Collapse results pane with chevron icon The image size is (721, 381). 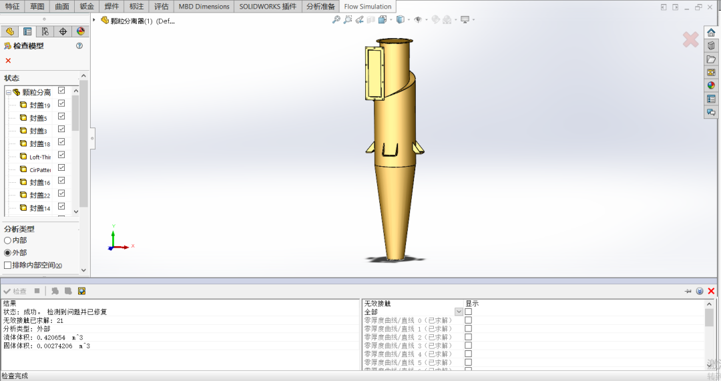point(700,291)
